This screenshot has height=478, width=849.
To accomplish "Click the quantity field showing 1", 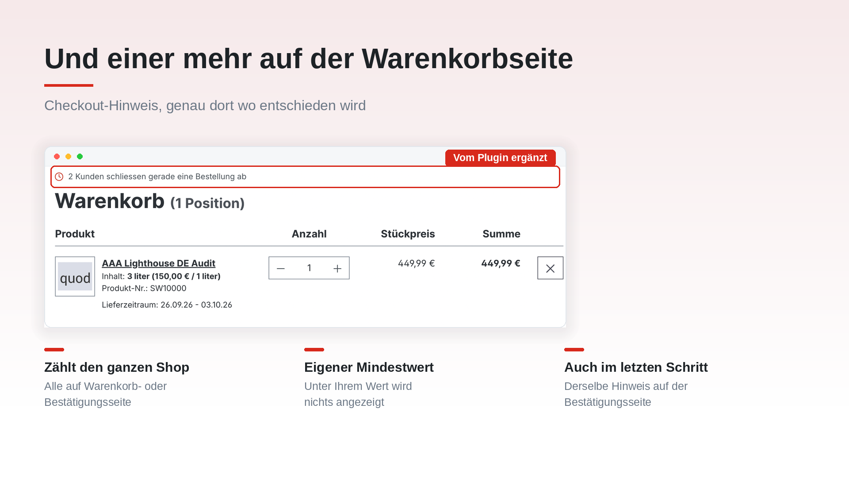I will tap(309, 268).
